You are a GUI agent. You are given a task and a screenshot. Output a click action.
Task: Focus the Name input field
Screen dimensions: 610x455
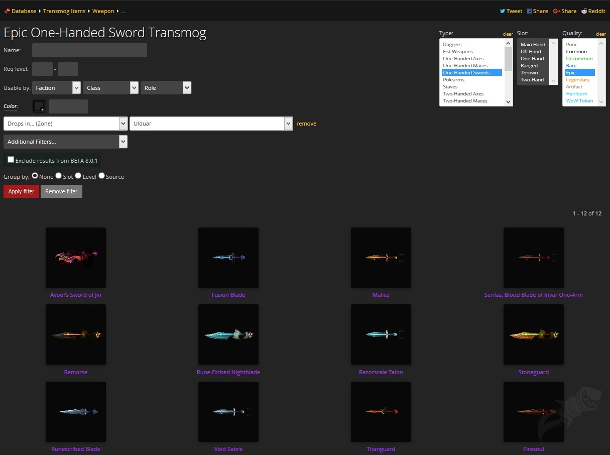tap(89, 50)
